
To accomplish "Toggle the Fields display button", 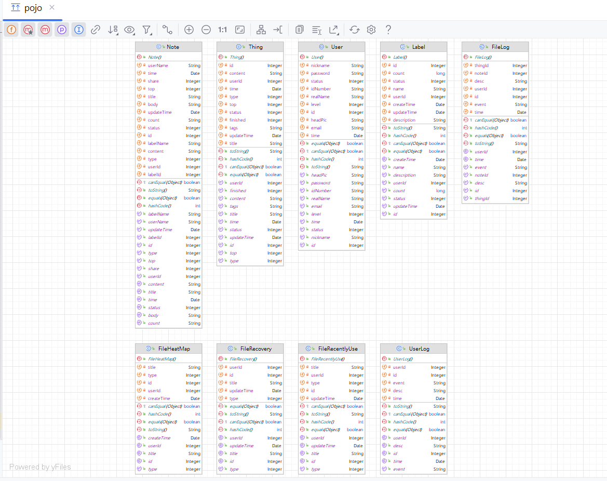I will coord(11,30).
